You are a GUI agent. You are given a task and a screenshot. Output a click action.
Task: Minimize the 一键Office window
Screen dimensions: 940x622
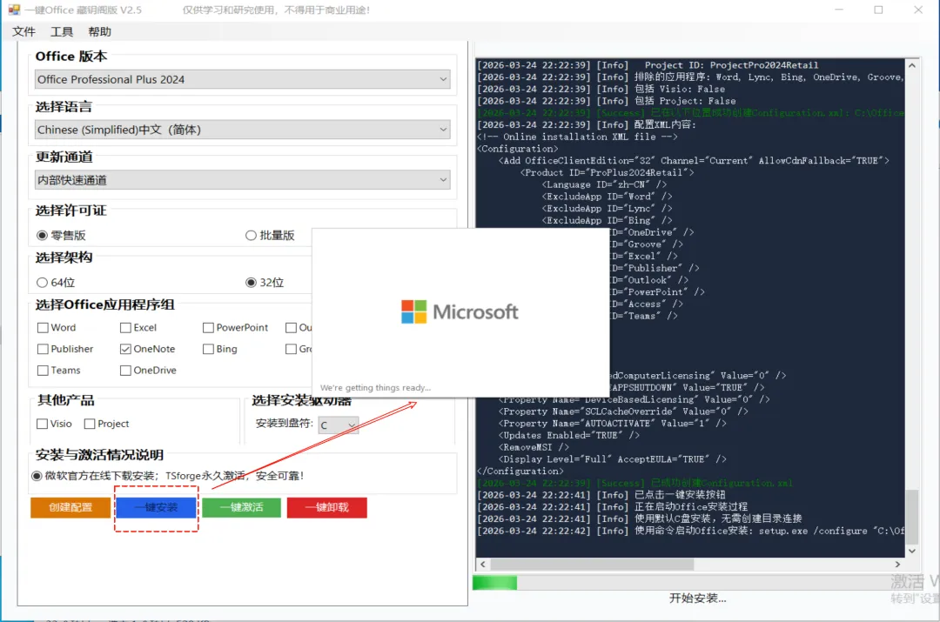pos(839,10)
